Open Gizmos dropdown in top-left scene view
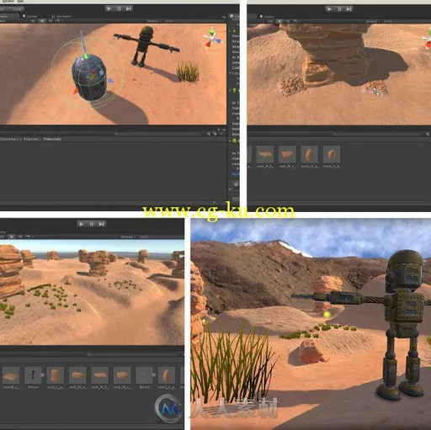Image resolution: width=431 pixels, height=430 pixels. (x=154, y=21)
